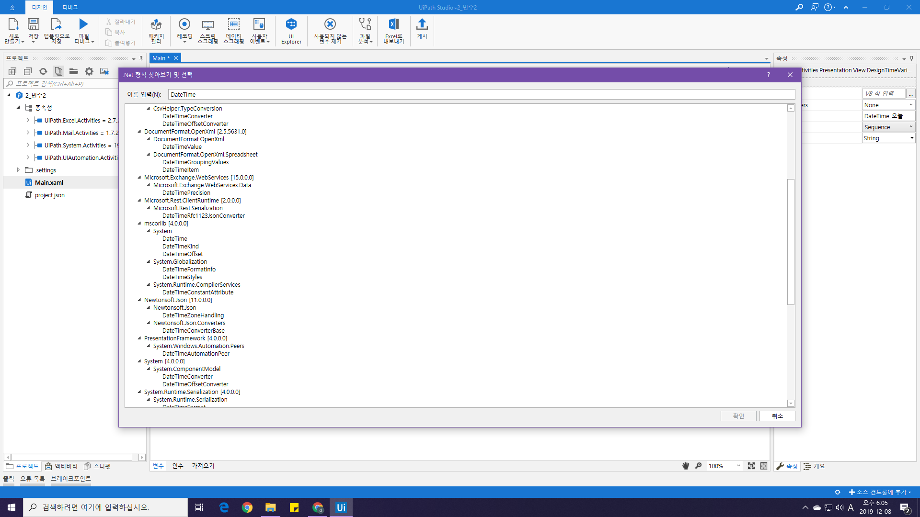This screenshot has height=517, width=920.
Task: Collapse the mscorlib [4.0.0.0] assembly node
Action: (139, 224)
